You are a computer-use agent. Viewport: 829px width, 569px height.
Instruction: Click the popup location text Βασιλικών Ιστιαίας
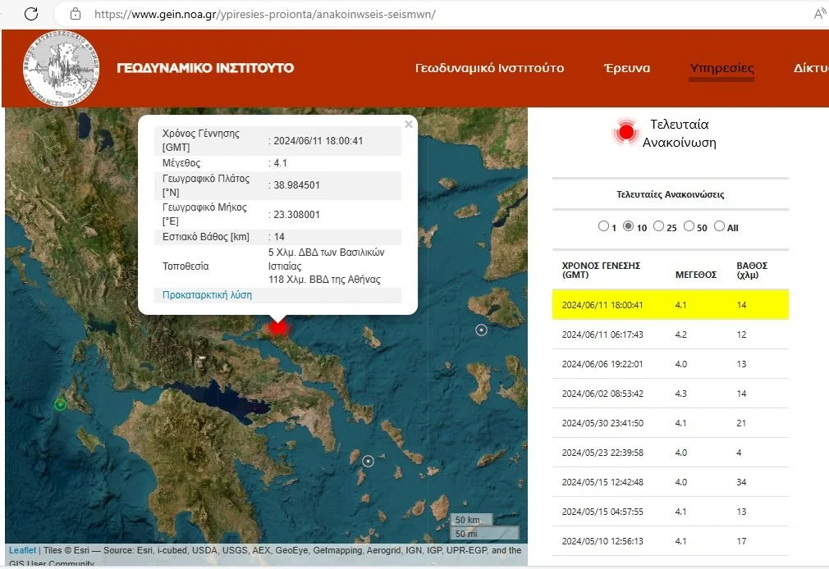pyautogui.click(x=326, y=259)
